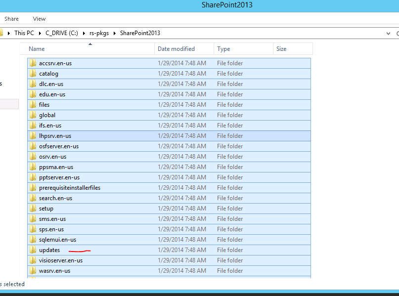This screenshot has width=399, height=296.
Task: Select the setup folder icon
Action: point(33,209)
